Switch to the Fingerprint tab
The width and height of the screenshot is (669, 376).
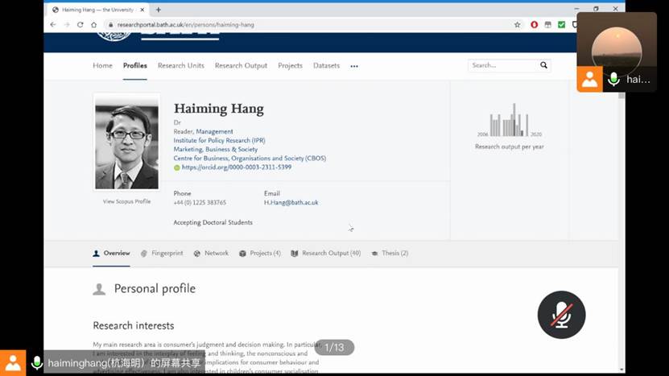click(162, 253)
